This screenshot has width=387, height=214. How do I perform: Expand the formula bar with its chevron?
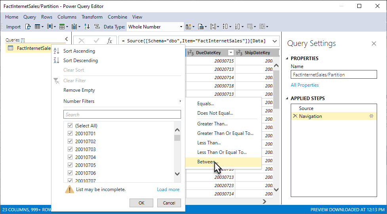point(275,41)
